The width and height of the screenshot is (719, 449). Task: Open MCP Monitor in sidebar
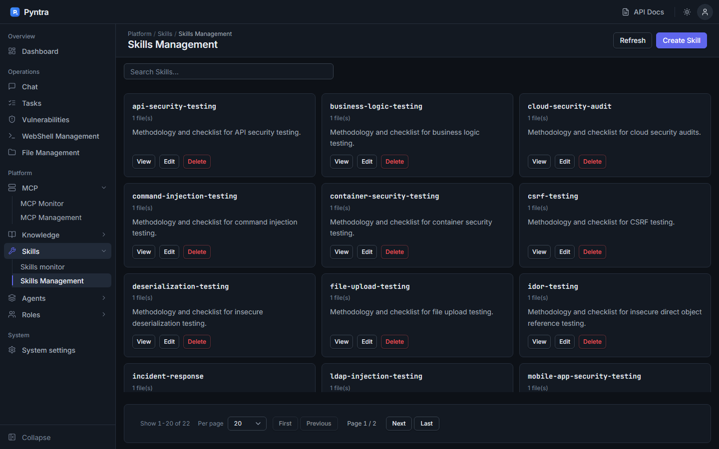pos(61,204)
